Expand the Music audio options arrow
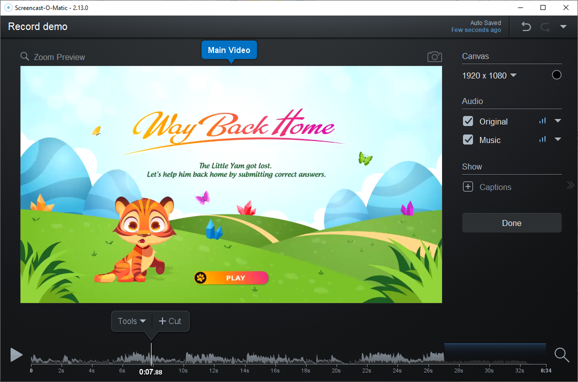578x382 pixels. coord(557,139)
